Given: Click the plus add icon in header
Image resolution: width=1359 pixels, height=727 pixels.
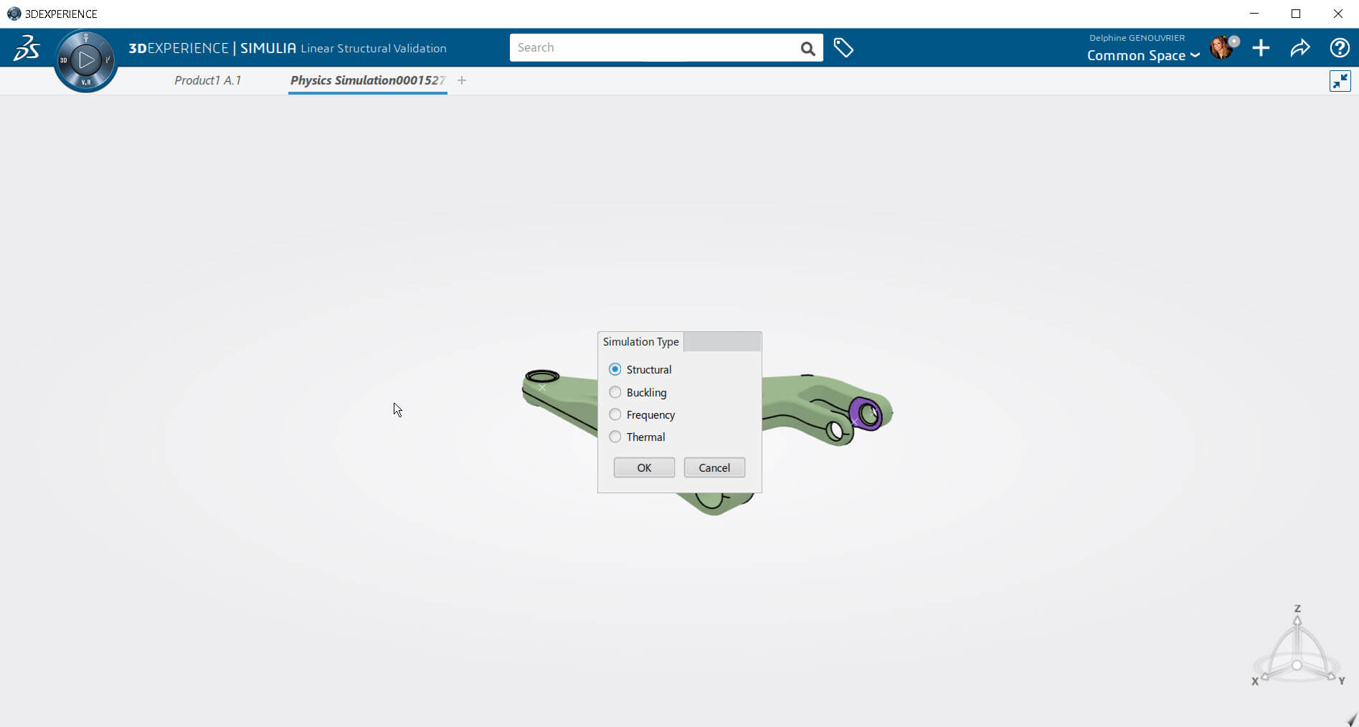Looking at the screenshot, I should (x=1261, y=48).
